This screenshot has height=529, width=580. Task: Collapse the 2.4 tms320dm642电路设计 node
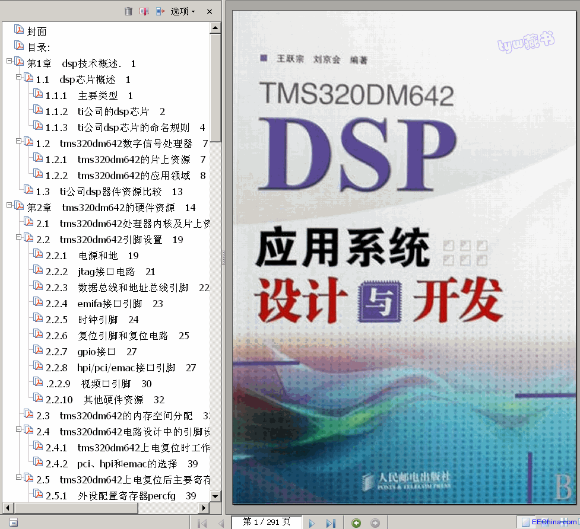coord(18,429)
